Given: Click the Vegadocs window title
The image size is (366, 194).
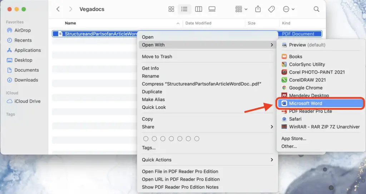Looking at the screenshot, I should tap(92, 9).
